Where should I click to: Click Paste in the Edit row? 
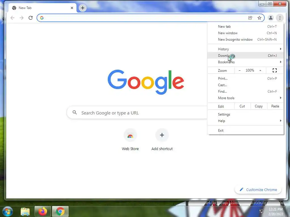pos(275,106)
